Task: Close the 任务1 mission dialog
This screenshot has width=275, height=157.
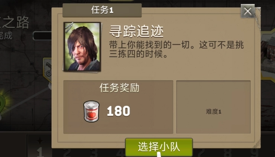Action: tap(247, 11)
